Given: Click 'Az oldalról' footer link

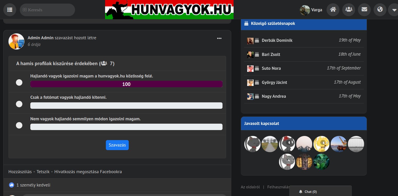Looking at the screenshot, I should [x=250, y=187].
